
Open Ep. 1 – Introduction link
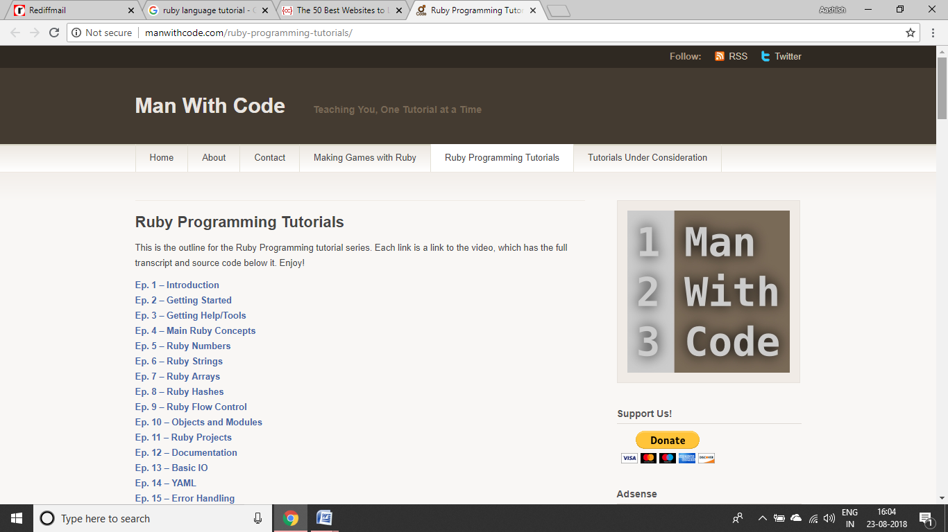(177, 285)
